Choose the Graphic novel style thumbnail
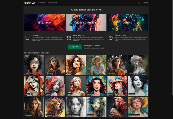173x119 pixels. click(x=34, y=65)
